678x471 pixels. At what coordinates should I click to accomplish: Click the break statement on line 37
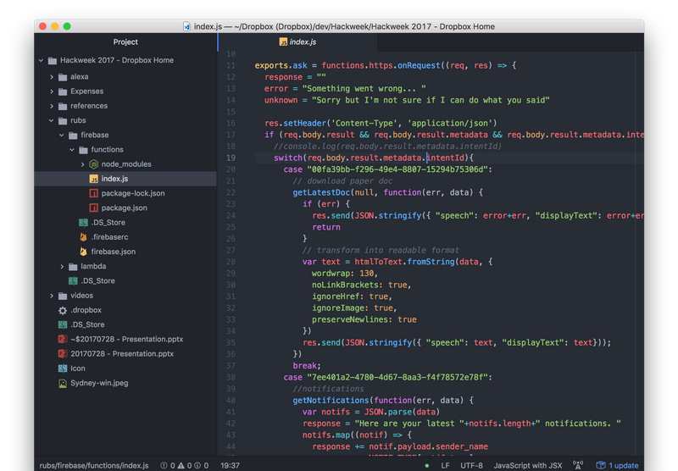coord(305,366)
